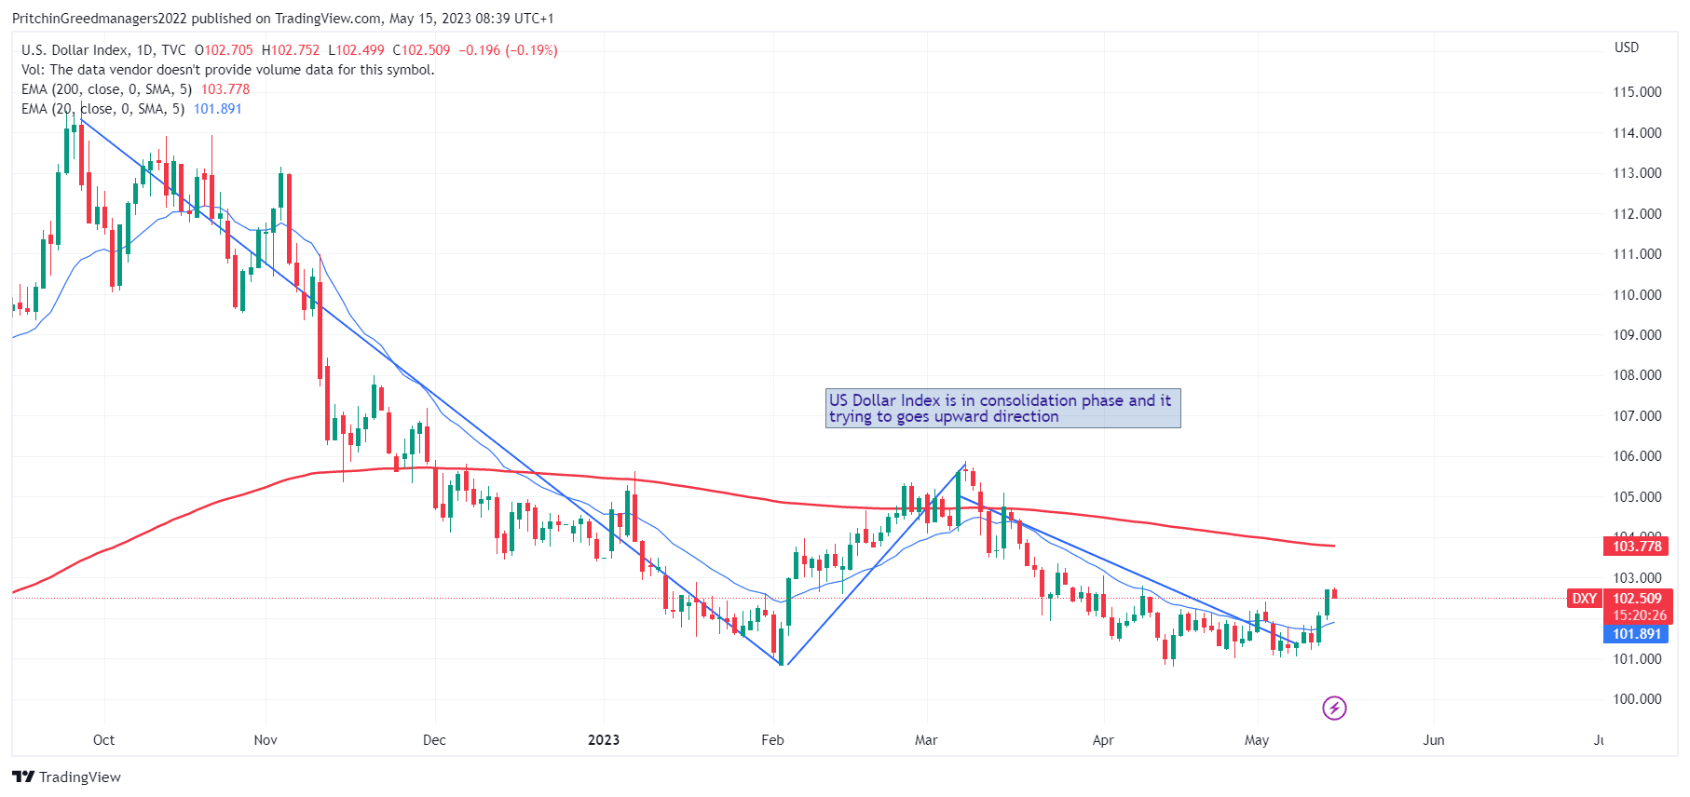Screen dimensions: 1690x797
Task: Click the TradingView logo at bottom left
Action: click(23, 777)
